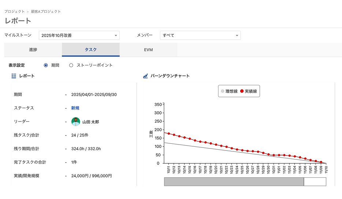The height and width of the screenshot is (199, 342).
Task: Click the 山田 太郎 leader name
Action: click(90, 122)
